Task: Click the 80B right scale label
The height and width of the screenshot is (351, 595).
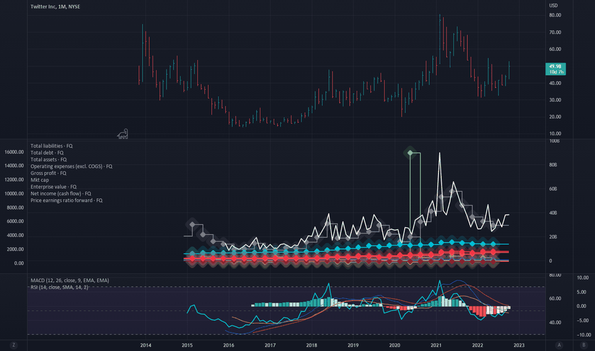Action: coord(554,165)
